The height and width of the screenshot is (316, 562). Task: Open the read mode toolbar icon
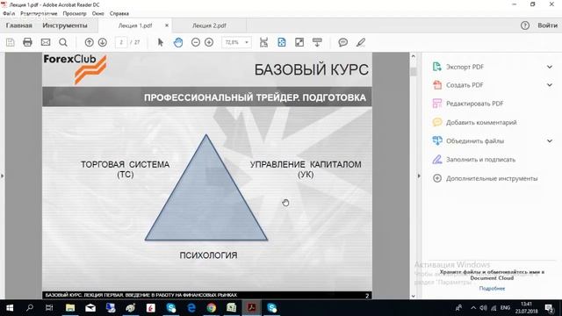[317, 42]
